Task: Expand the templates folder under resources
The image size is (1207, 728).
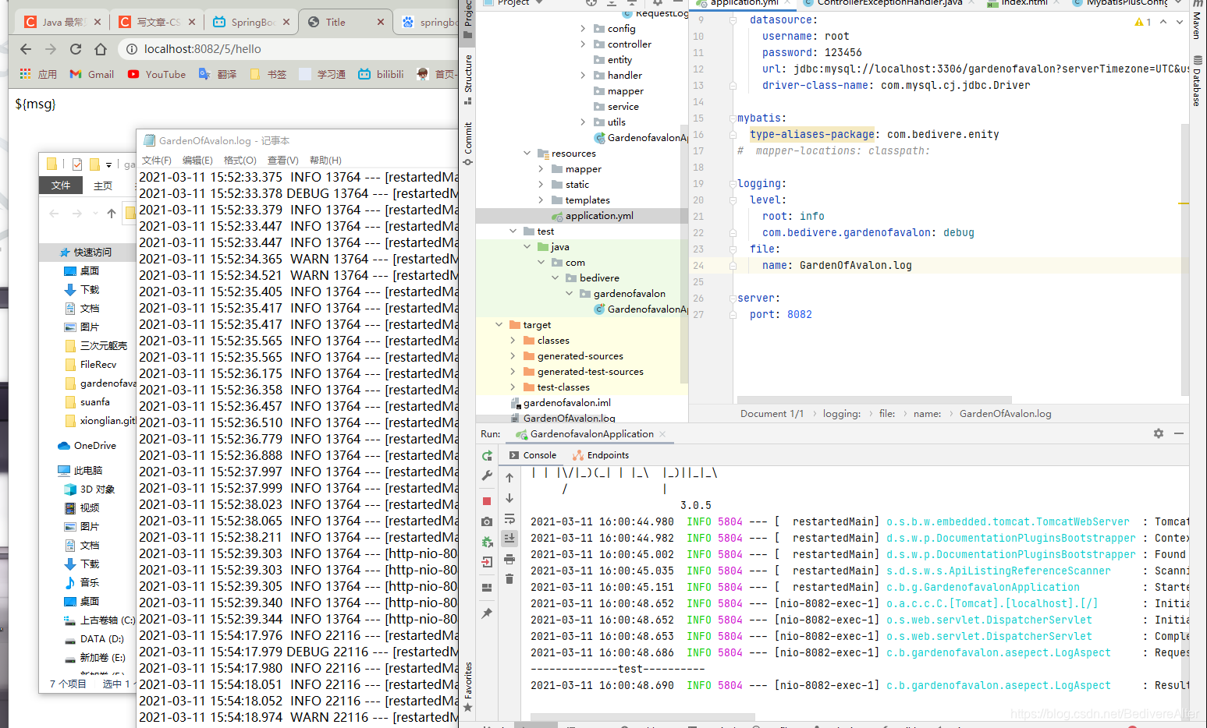Action: coord(541,200)
